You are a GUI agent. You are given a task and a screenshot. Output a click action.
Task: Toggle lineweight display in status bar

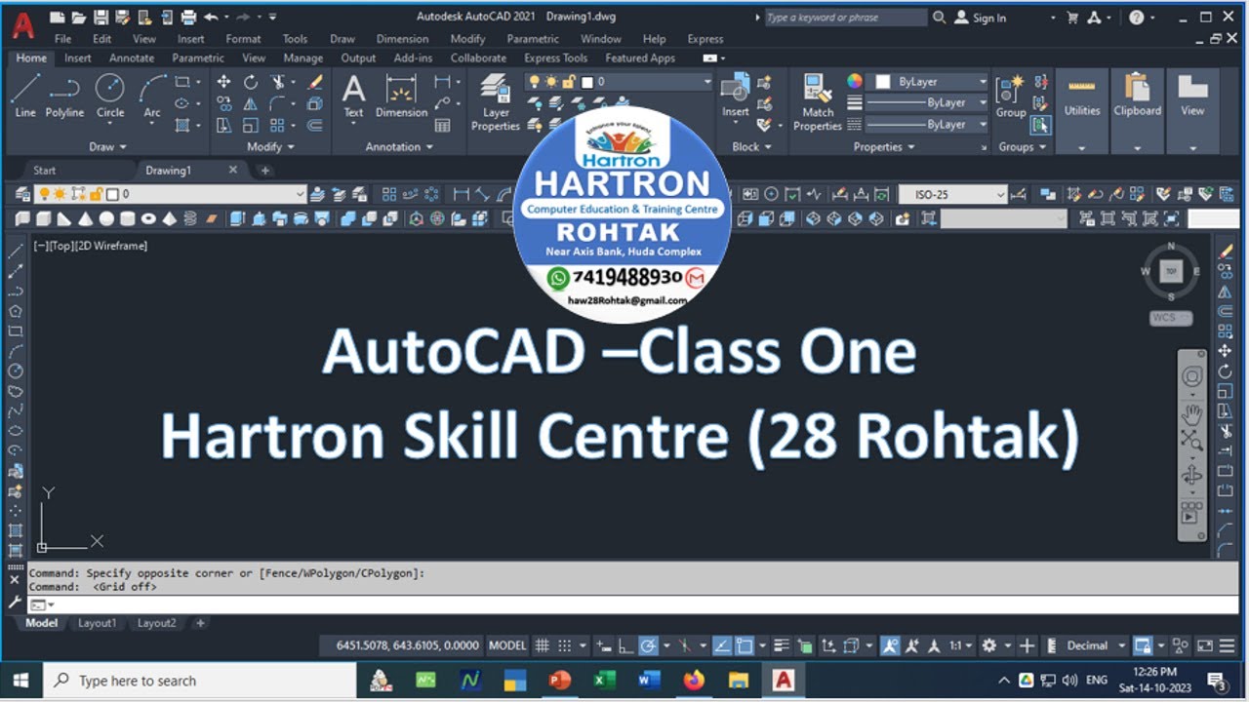[x=781, y=645]
